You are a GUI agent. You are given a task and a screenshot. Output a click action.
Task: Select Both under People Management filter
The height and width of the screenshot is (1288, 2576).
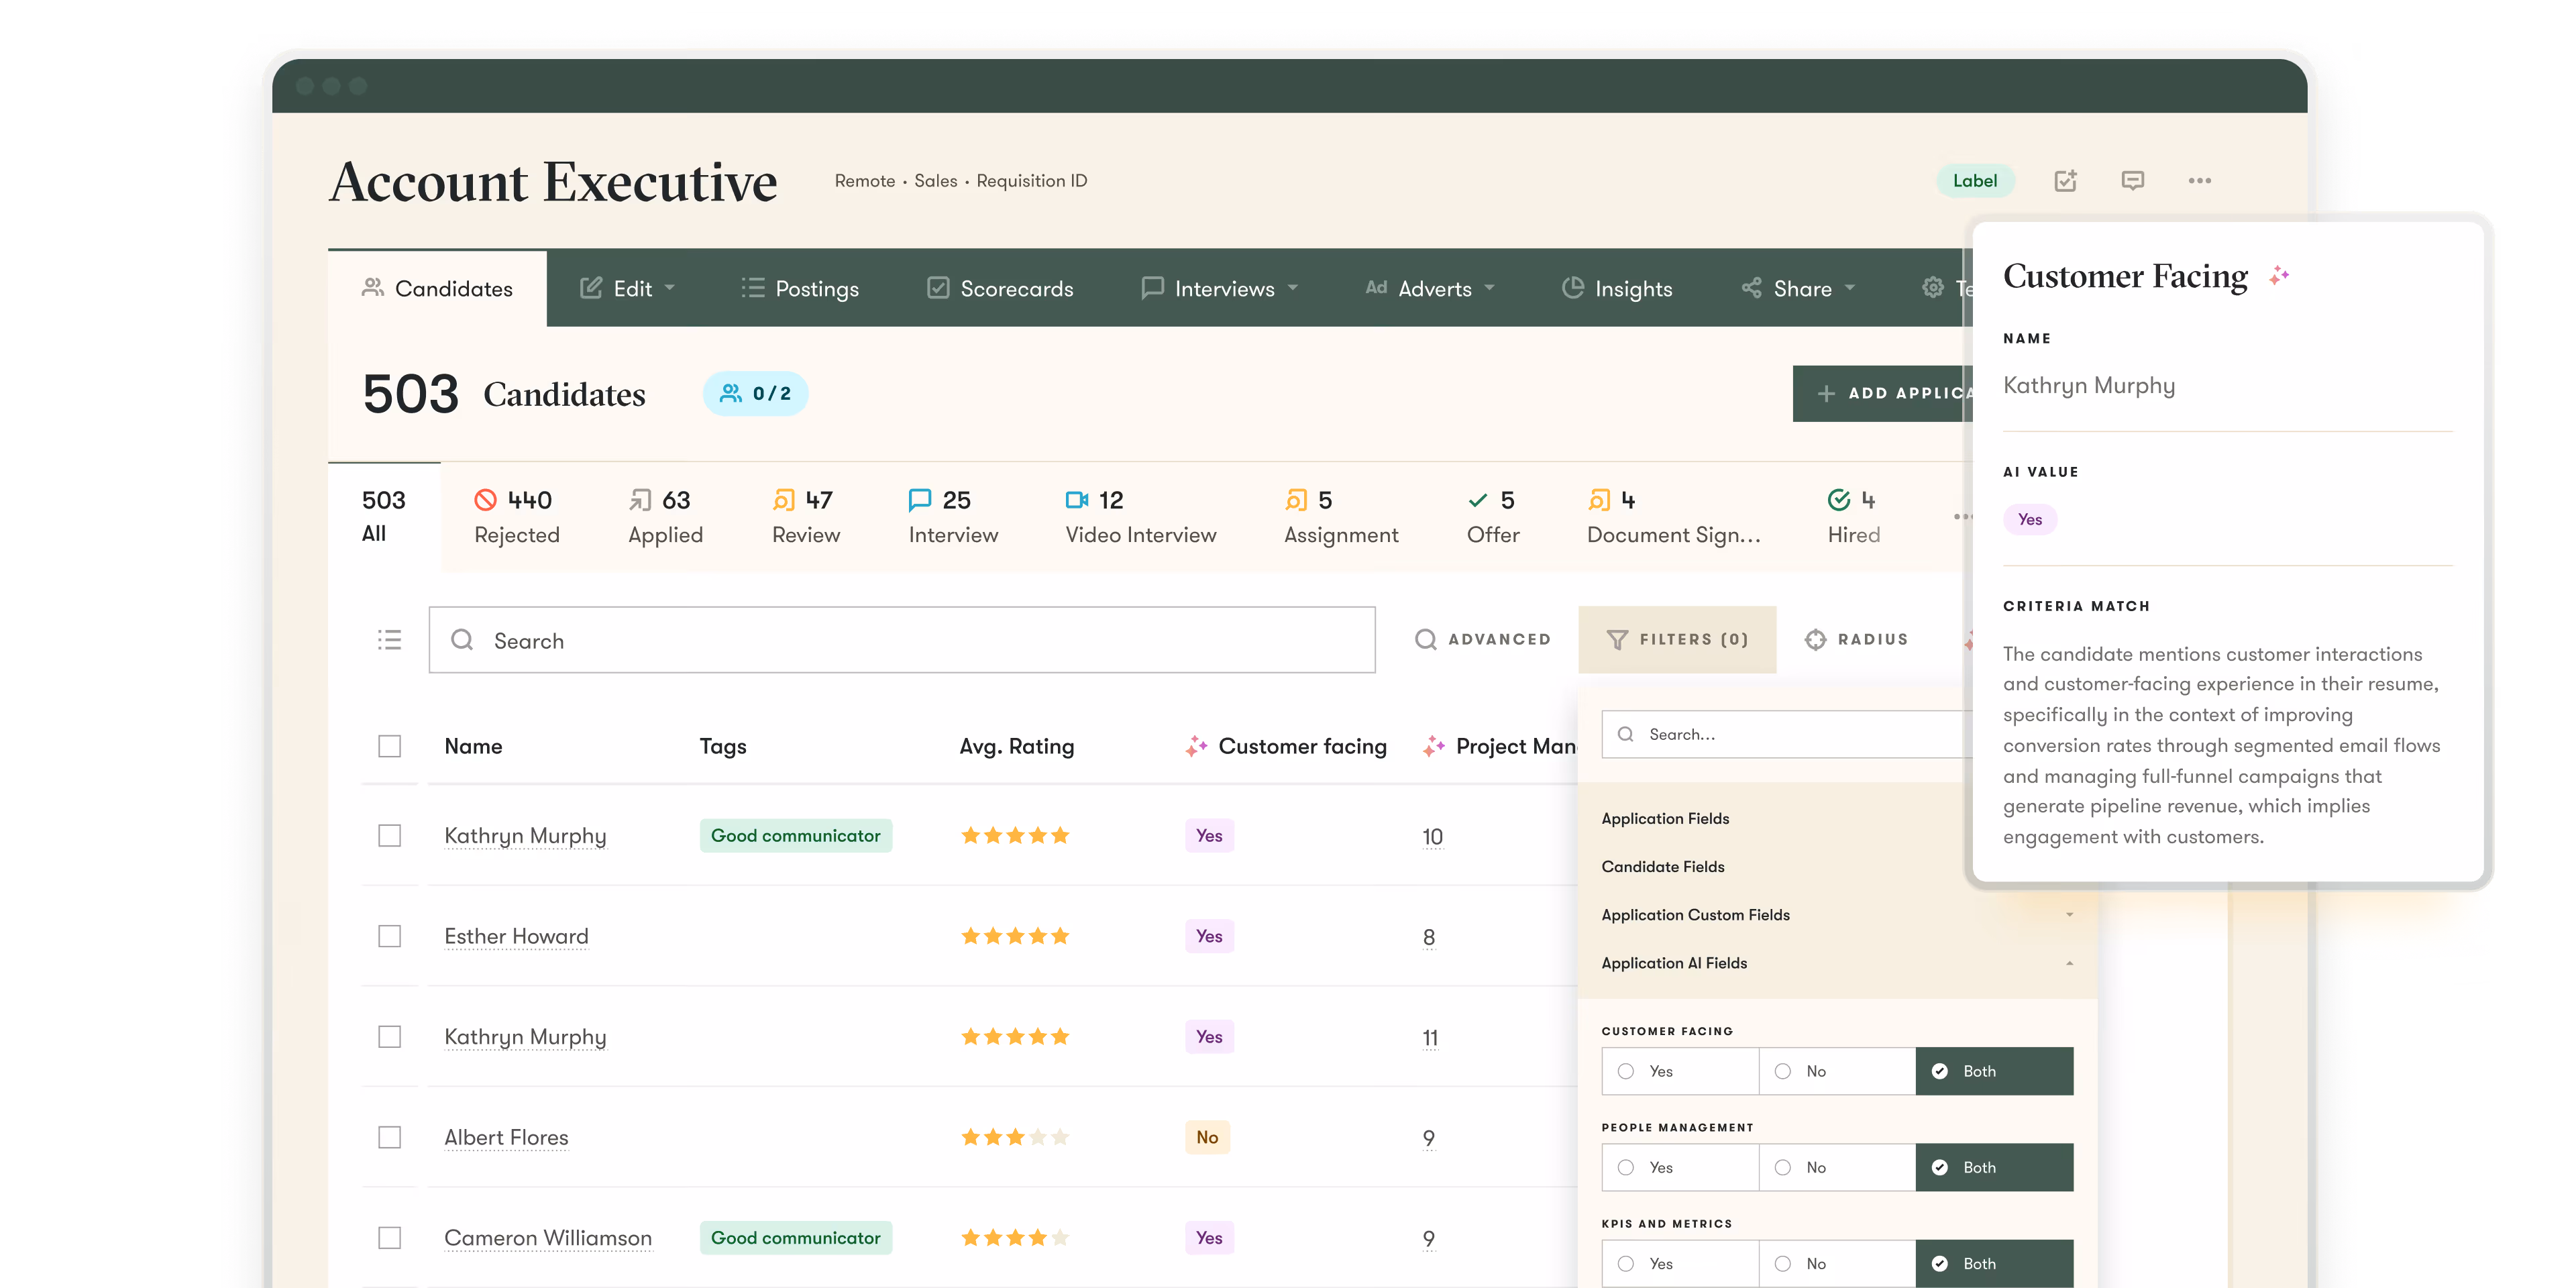click(x=1994, y=1167)
